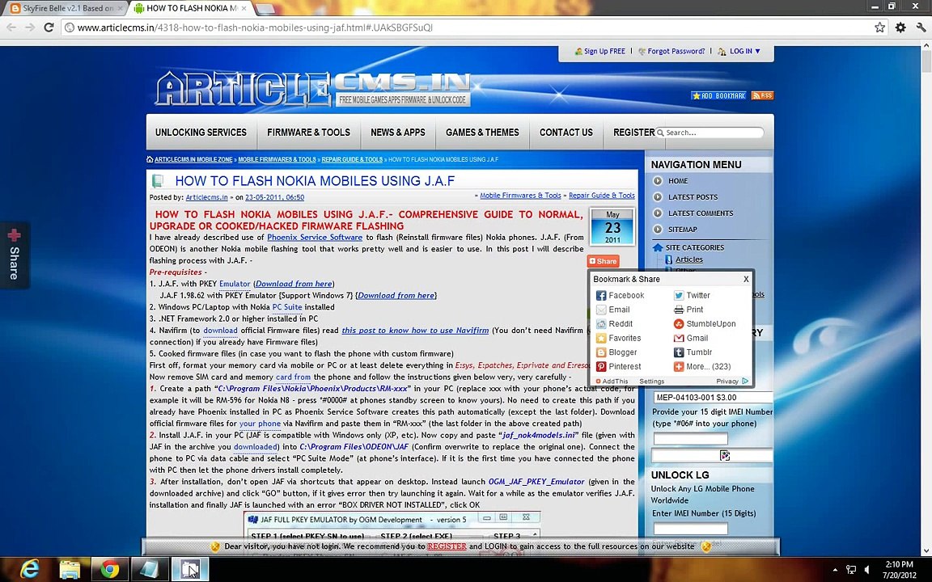The image size is (932, 582).
Task: Open CONTACT US menu item
Action: [x=566, y=133]
